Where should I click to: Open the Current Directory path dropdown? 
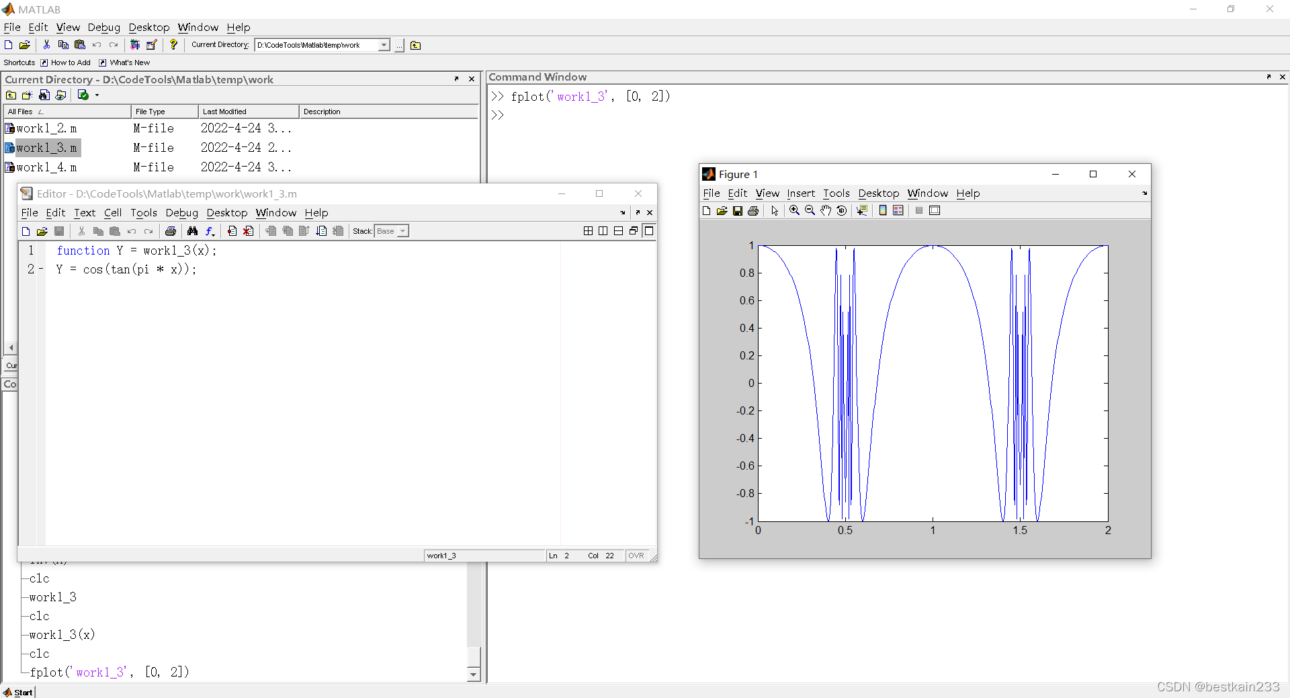tap(384, 45)
